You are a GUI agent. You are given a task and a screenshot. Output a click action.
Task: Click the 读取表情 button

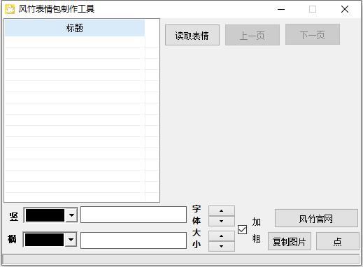point(192,35)
